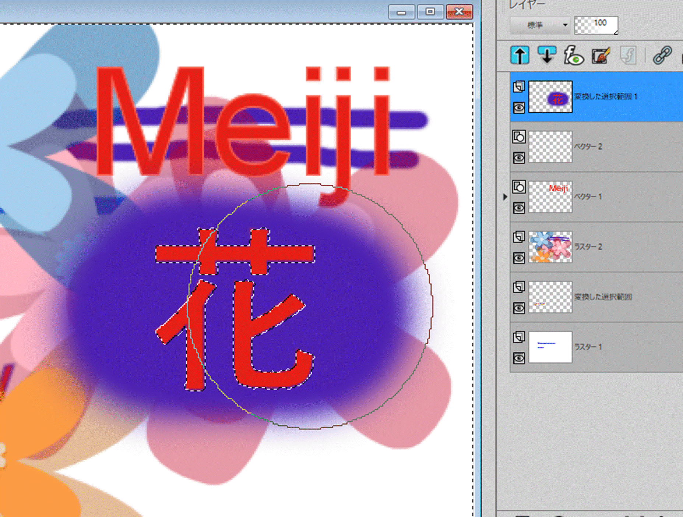This screenshot has height=517, width=683.
Task: Toggle visibility of ベクター 1 layer
Action: (519, 208)
